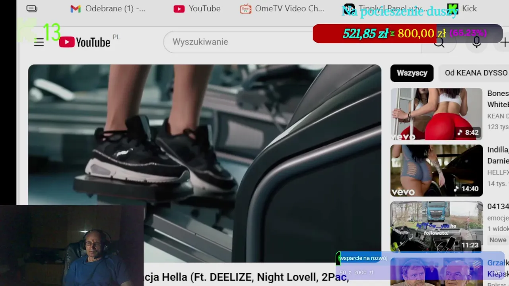Open the Gmail 'Odebrane (1)' bookmark
The width and height of the screenshot is (509, 286).
pyautogui.click(x=108, y=9)
